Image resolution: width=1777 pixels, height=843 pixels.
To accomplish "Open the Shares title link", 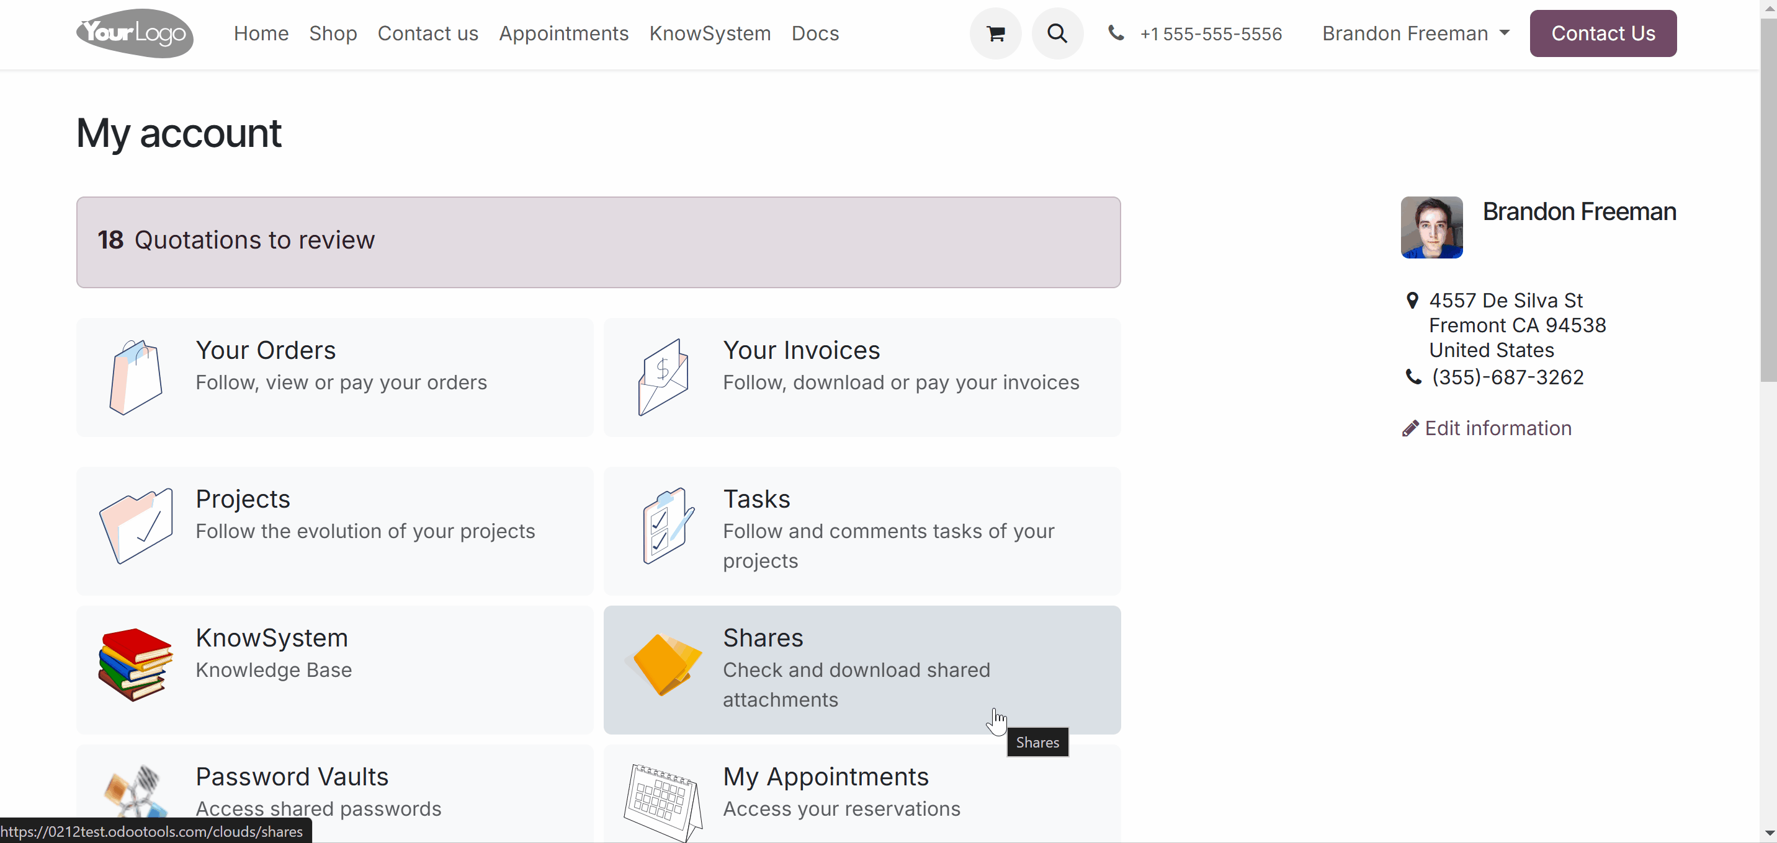I will [x=763, y=638].
